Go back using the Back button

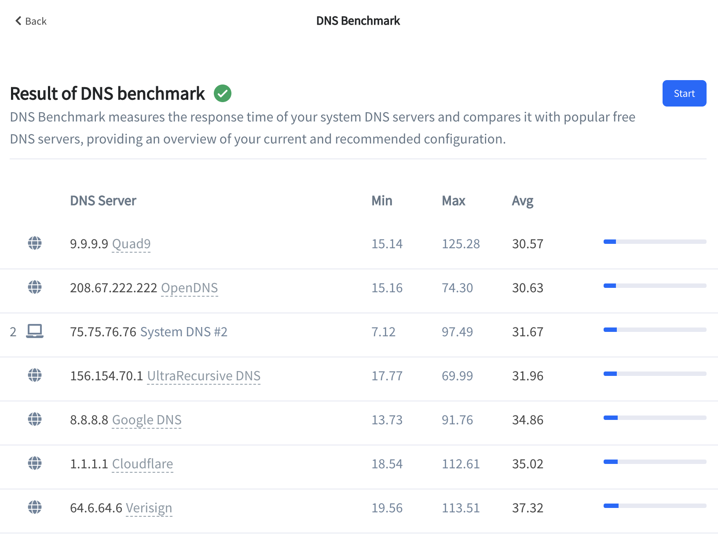click(31, 21)
